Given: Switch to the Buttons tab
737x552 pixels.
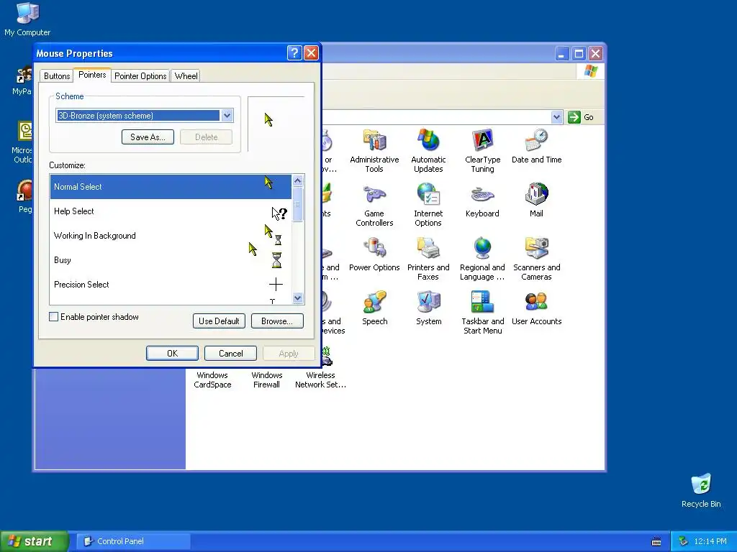Looking at the screenshot, I should pos(57,76).
